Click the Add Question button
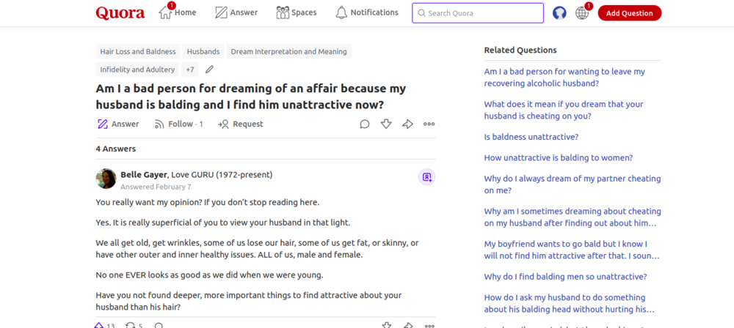 point(629,12)
